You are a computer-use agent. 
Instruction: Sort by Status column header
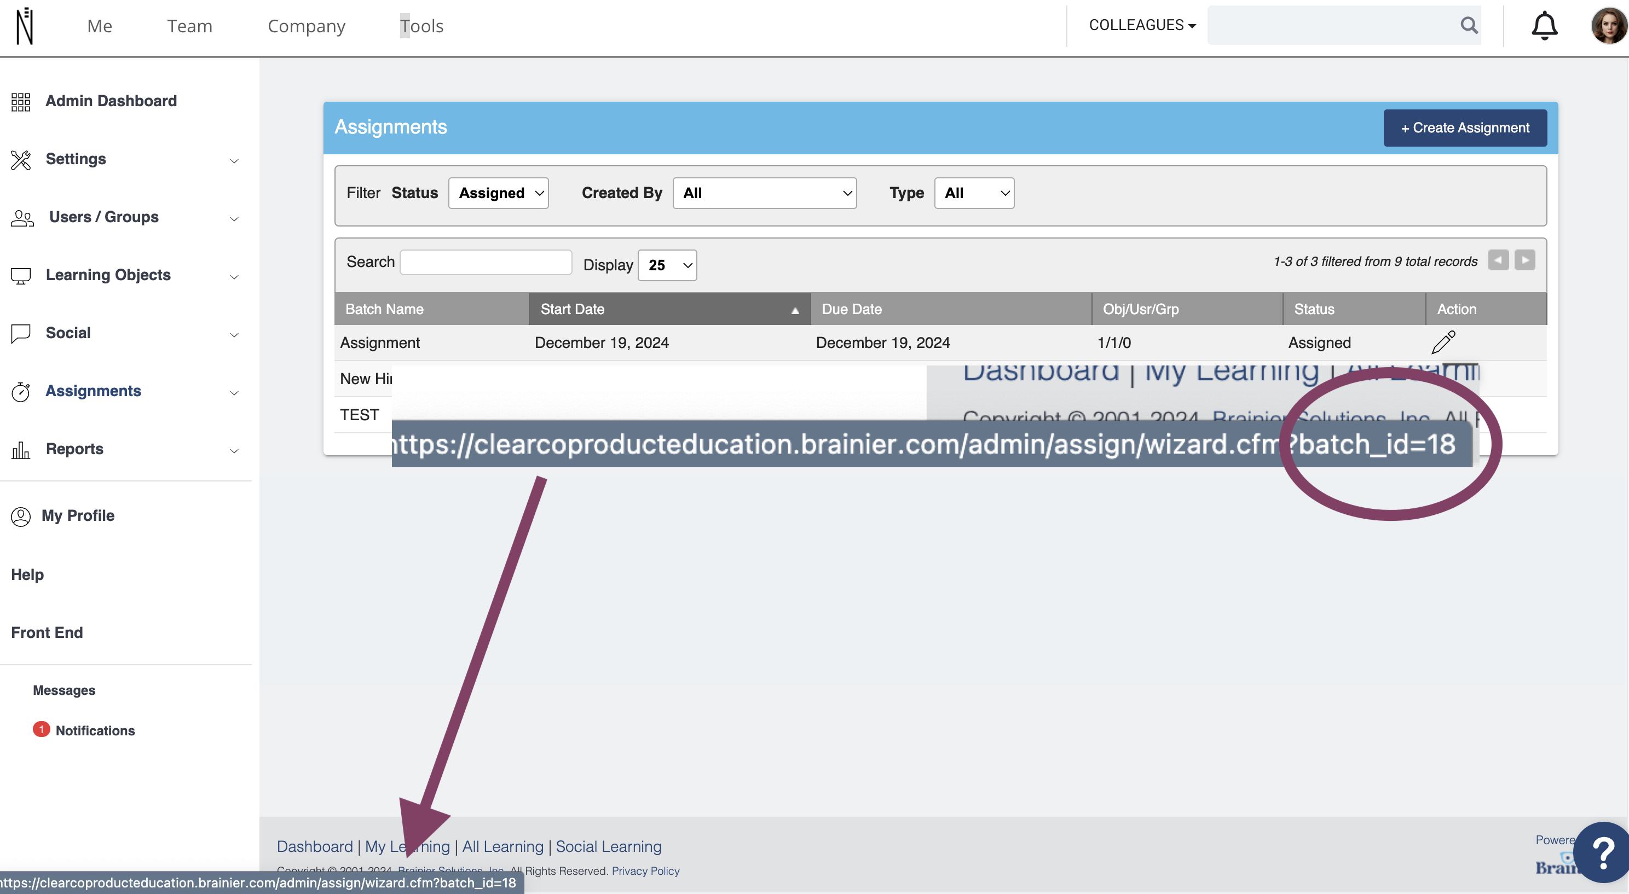click(x=1354, y=309)
